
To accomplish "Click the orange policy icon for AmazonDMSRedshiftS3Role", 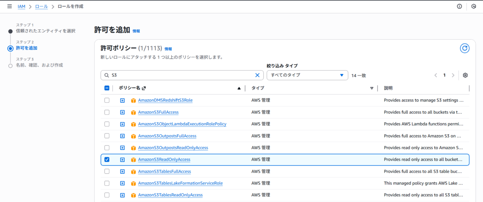I will [x=134, y=100].
